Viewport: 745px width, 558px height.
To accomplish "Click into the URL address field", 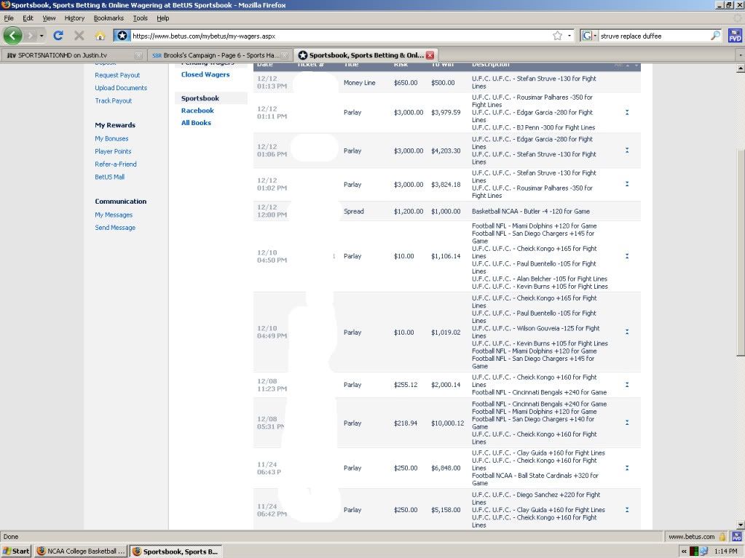I will click(340, 36).
